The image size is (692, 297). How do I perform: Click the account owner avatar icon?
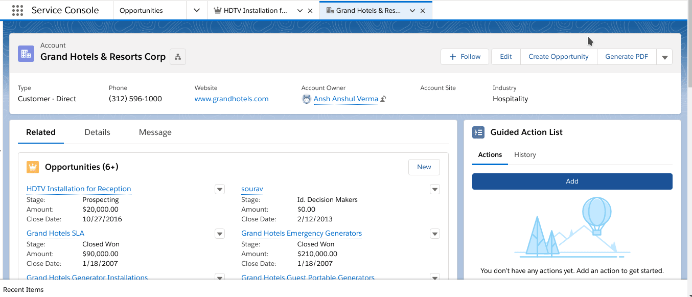(307, 99)
